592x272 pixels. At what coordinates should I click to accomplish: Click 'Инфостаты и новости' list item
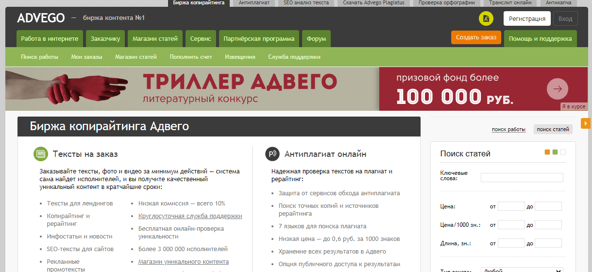[80, 237]
